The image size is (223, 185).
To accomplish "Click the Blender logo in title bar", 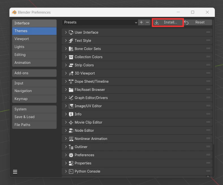I will [x=14, y=12].
